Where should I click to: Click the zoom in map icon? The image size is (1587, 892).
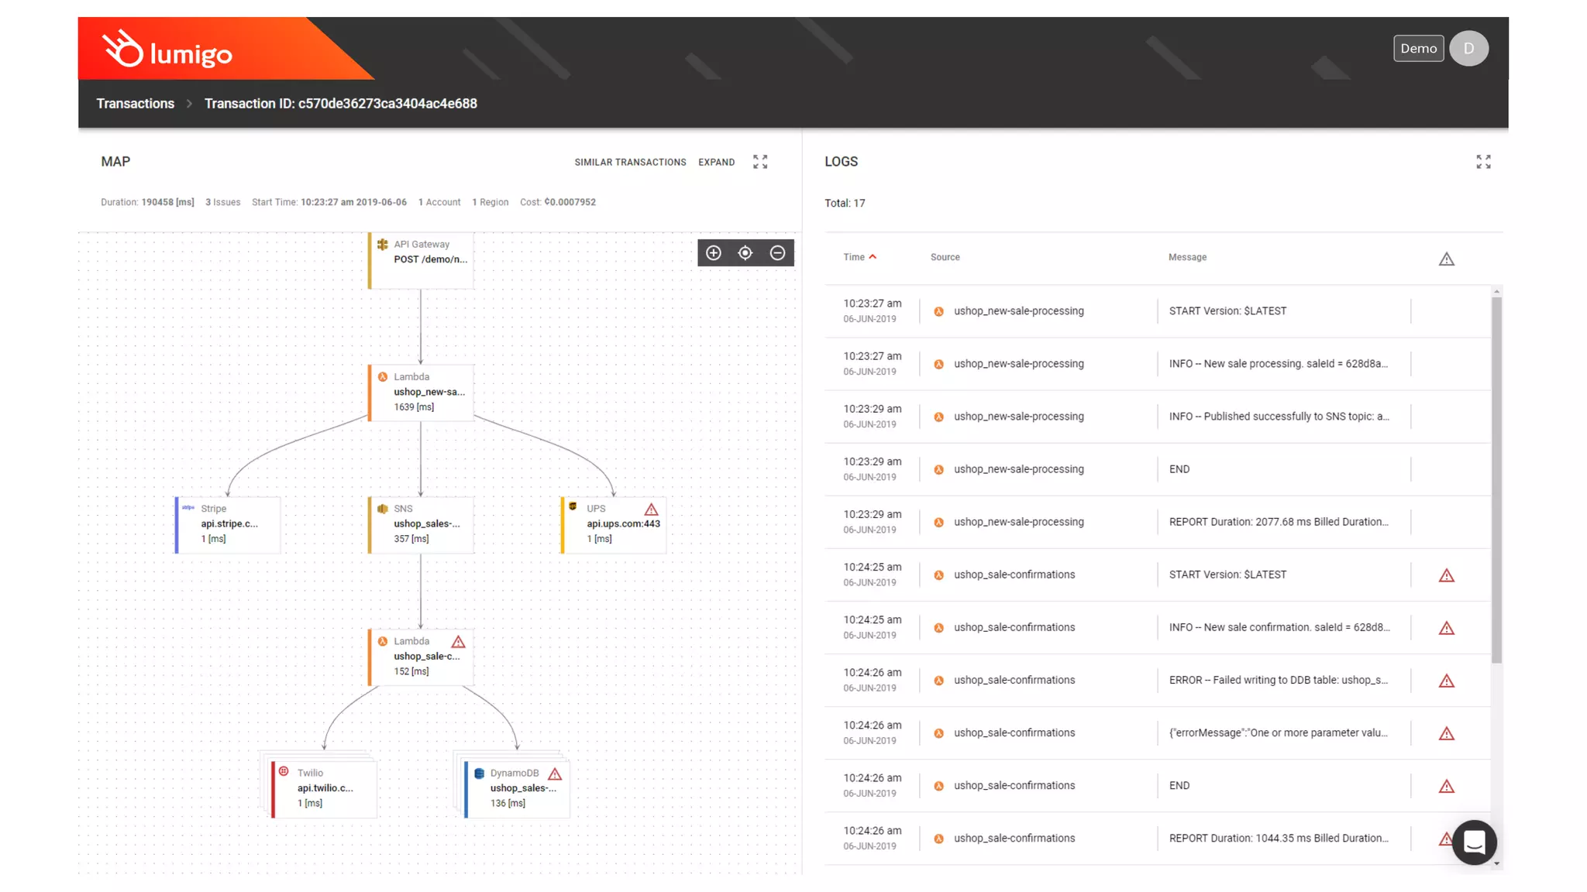pos(714,253)
